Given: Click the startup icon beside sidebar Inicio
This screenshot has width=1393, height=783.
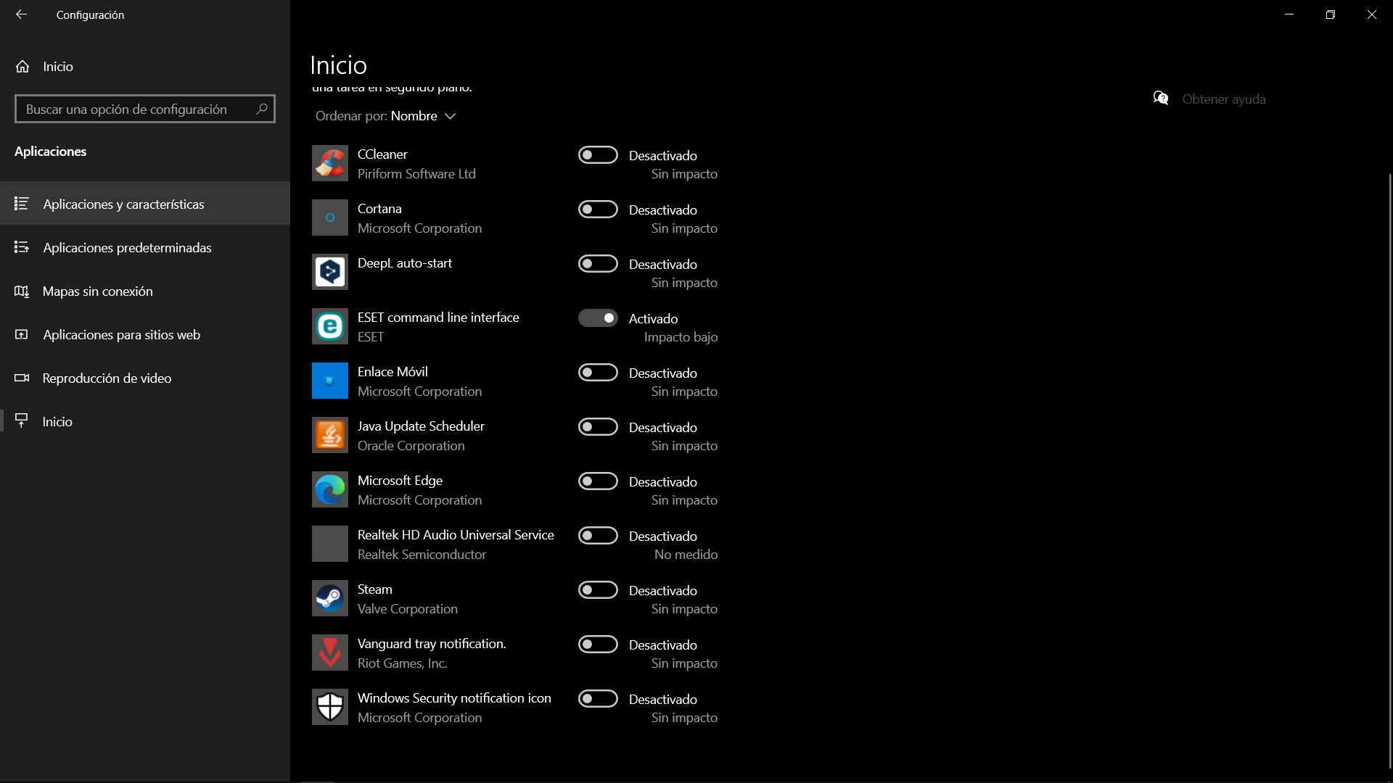Looking at the screenshot, I should tap(22, 421).
